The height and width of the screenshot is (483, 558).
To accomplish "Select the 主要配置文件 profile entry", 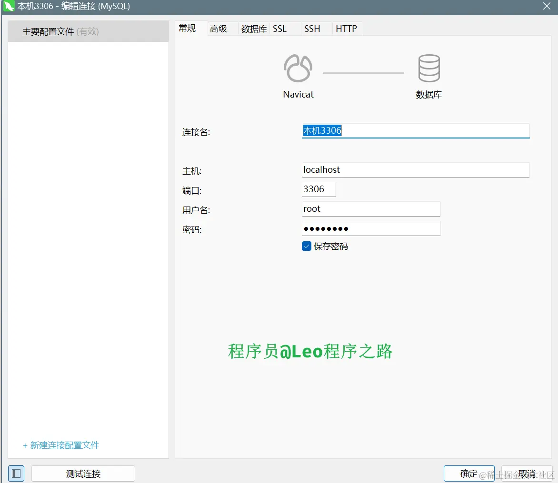I will click(88, 31).
